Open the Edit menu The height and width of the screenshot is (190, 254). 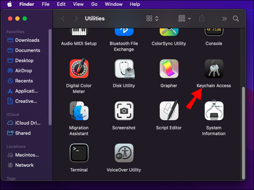coord(61,4)
